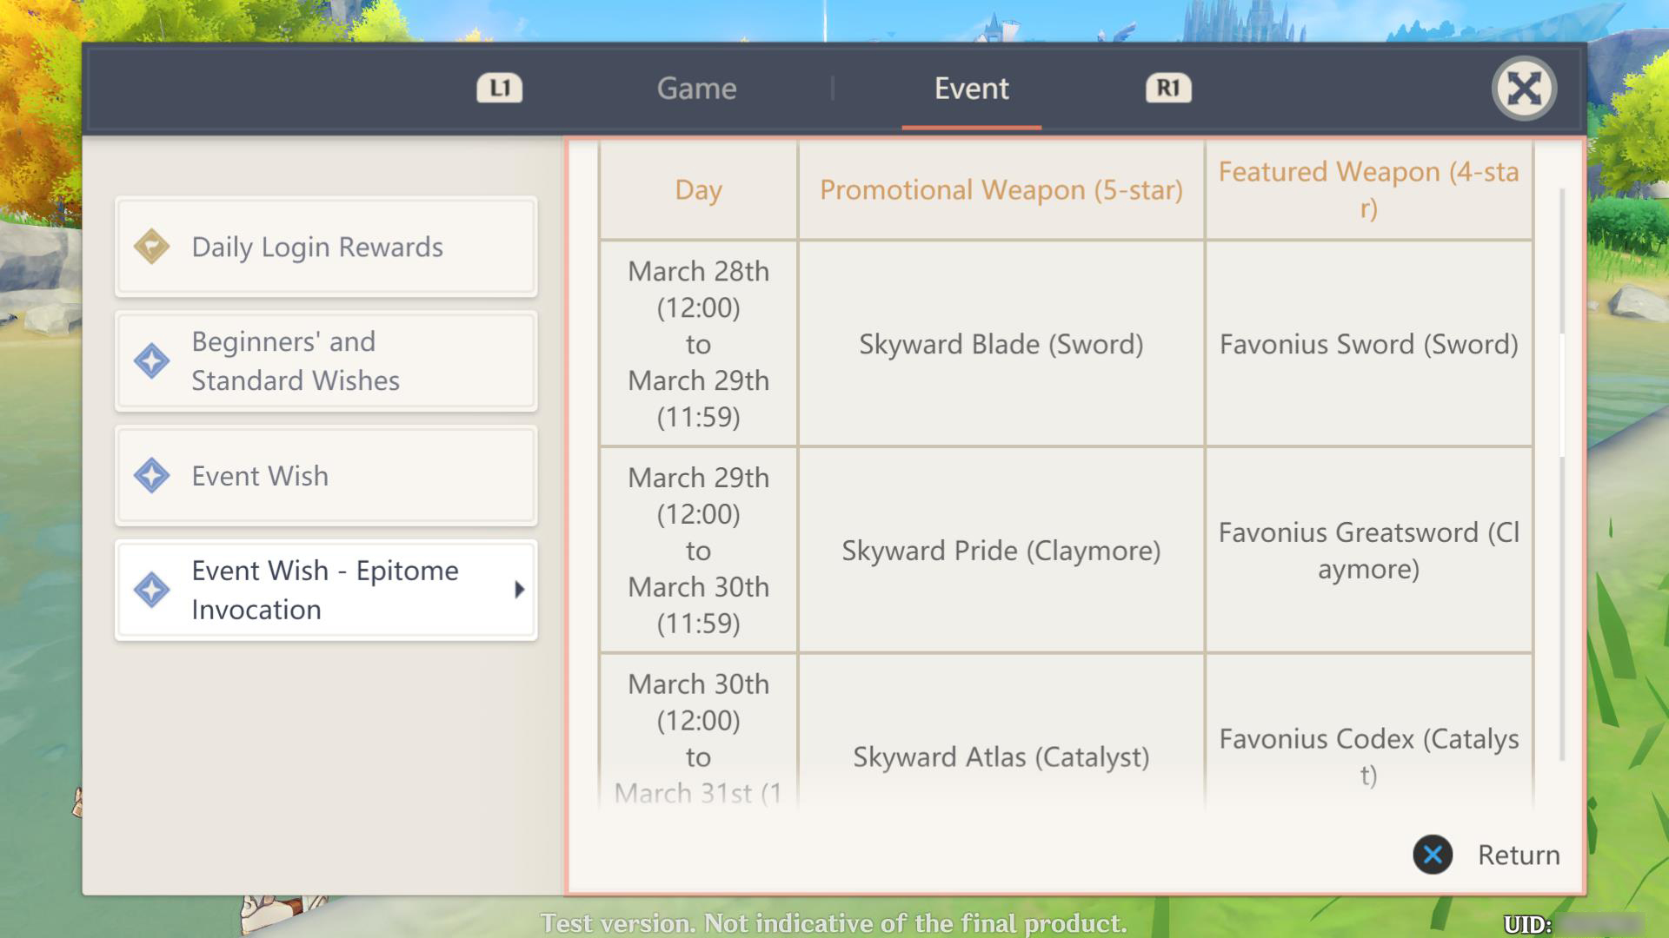Click the Event Wish blue star icon
1669x938 pixels.
[x=151, y=476]
